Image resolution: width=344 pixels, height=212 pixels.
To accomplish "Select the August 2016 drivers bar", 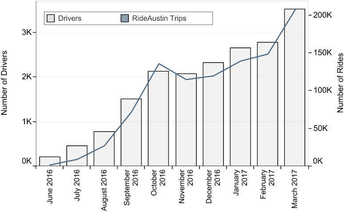I will [x=104, y=149].
